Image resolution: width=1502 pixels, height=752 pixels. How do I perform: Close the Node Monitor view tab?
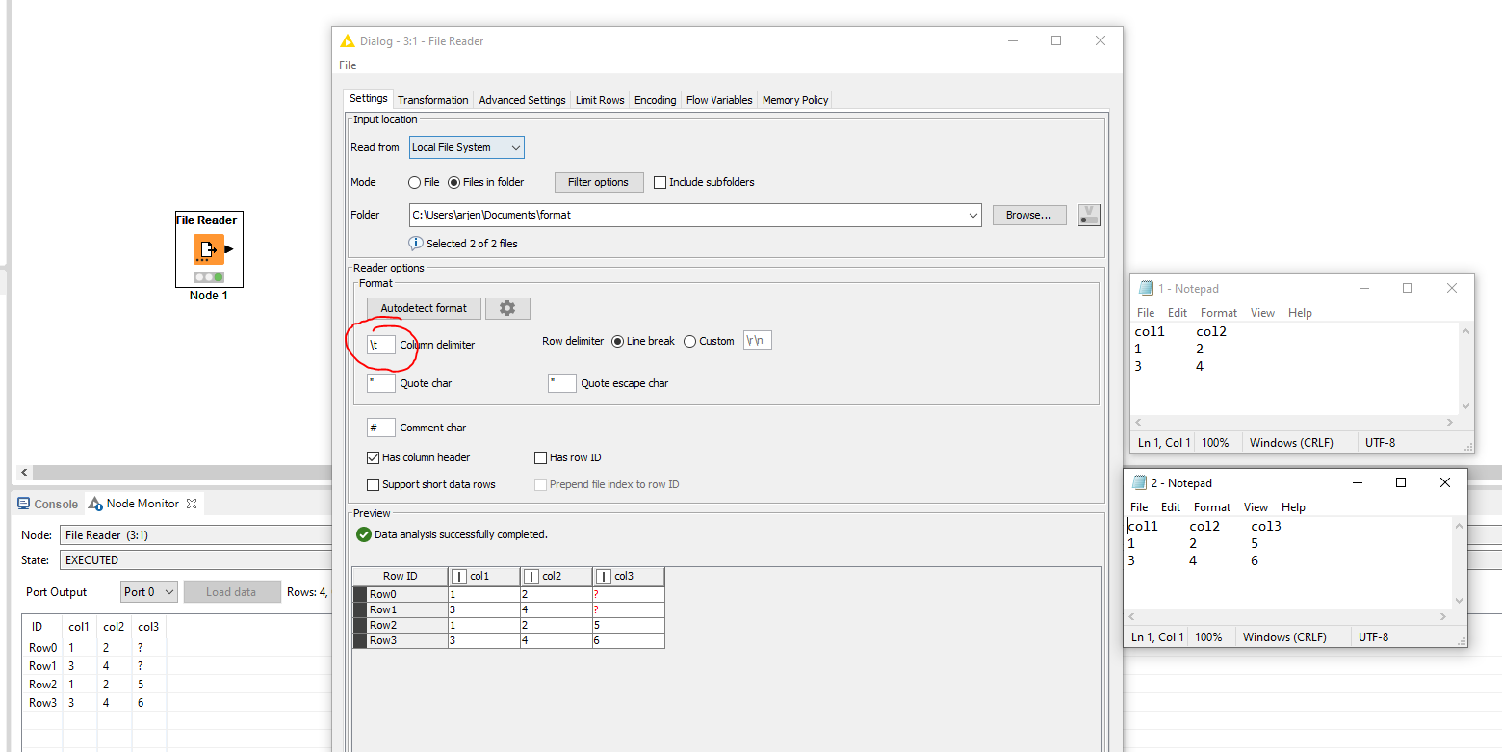tap(191, 503)
